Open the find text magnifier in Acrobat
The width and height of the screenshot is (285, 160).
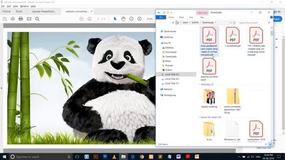coord(37,19)
